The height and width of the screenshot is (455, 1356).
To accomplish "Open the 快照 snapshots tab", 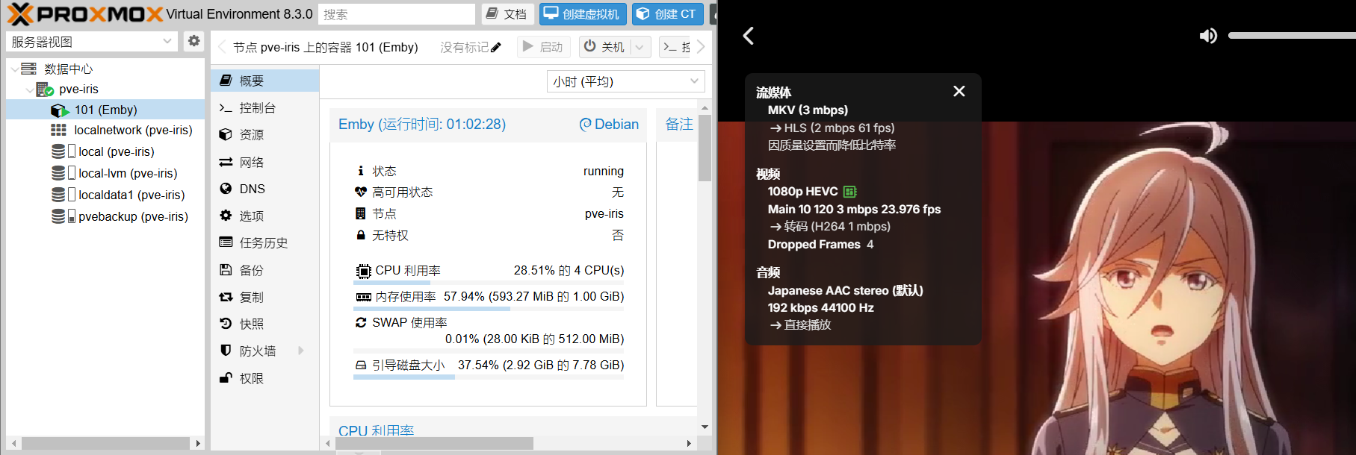I will click(x=265, y=324).
